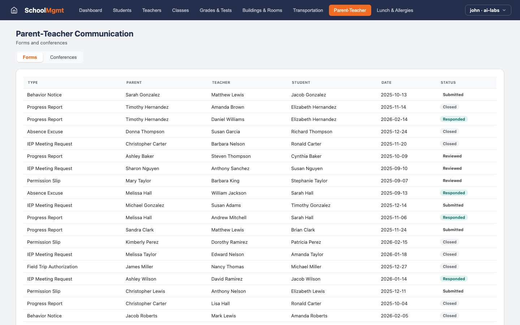Click the DATE column header to sort
The height and width of the screenshot is (325, 520).
386,82
